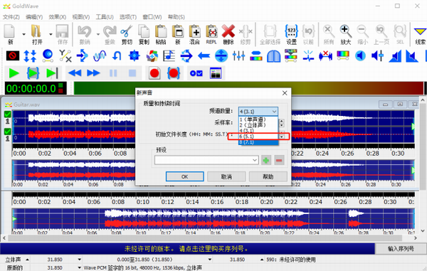Mix clipboard audio with 混合 icon
Viewport: 427px width, 271px height.
pos(195,34)
